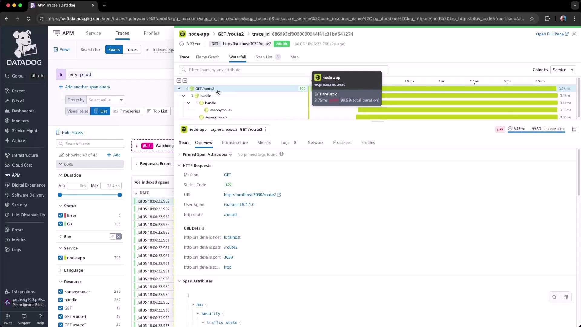Image resolution: width=581 pixels, height=327 pixels.
Task: Open Logs in the sidebar
Action: click(16, 250)
